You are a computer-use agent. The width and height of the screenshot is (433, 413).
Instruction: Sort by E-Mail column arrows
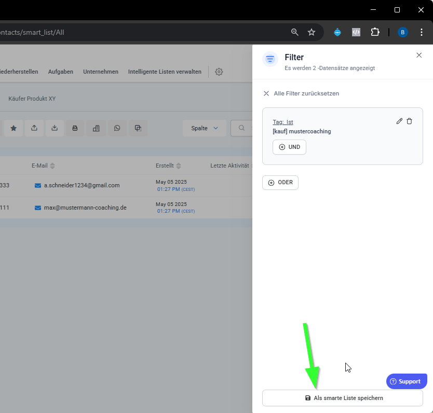(x=52, y=166)
